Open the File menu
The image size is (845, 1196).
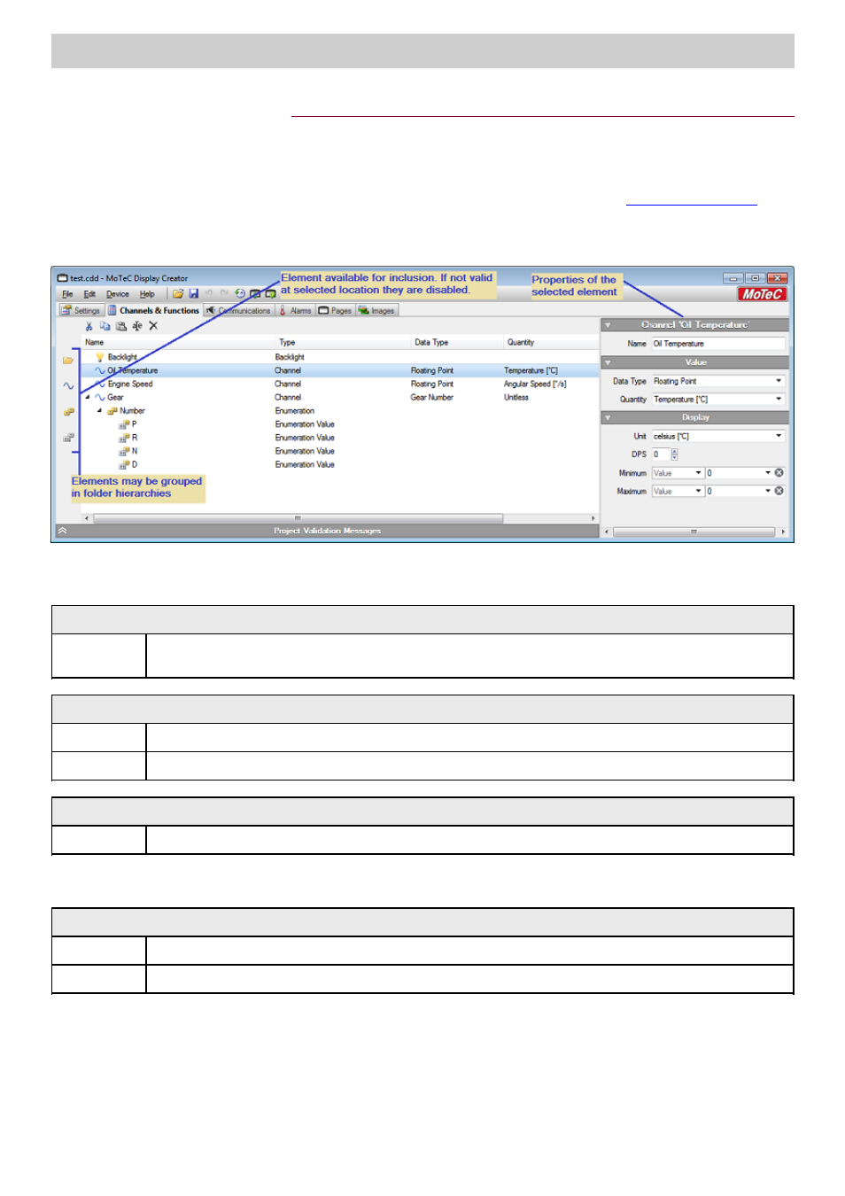tap(67, 294)
